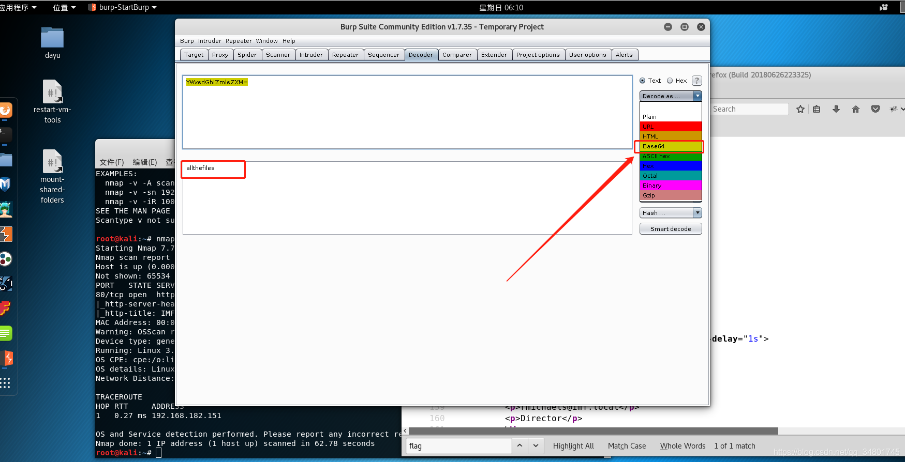The height and width of the screenshot is (462, 905).
Task: Select restart-vm-tools desktop script
Action: pos(52,102)
